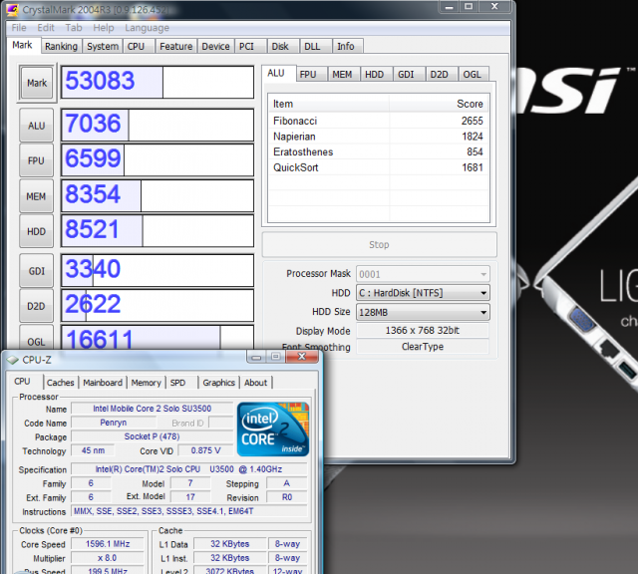Run the OGL benchmark button
The image size is (638, 574).
tap(36, 338)
